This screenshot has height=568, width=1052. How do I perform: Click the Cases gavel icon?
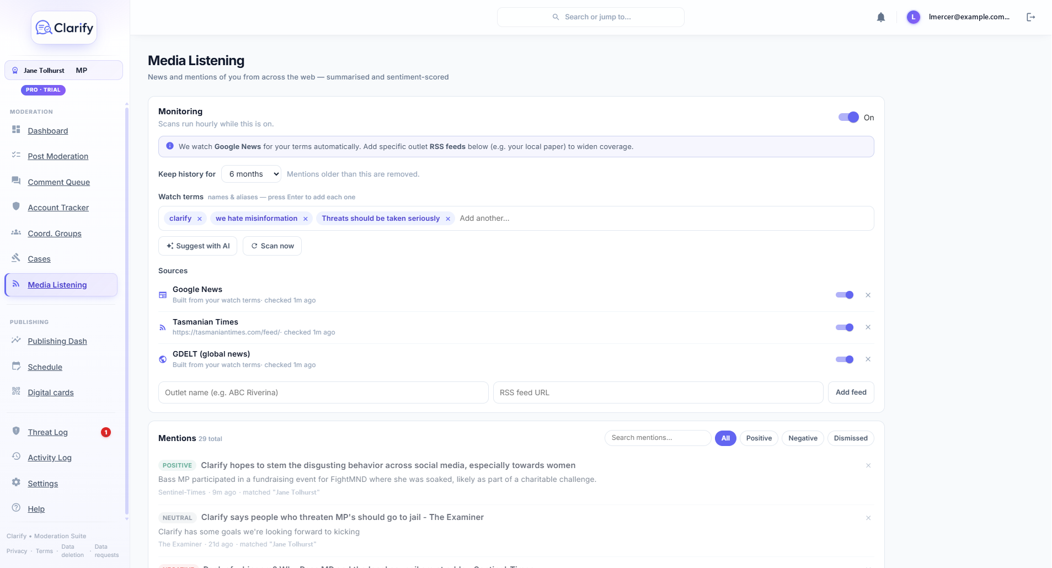pos(16,258)
